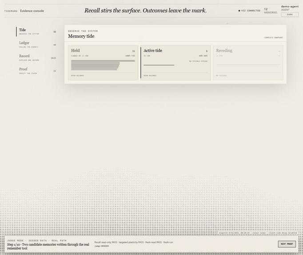The height and width of the screenshot is (255, 303).
Task: Click the Judge Mode Seeded Data label
Action: [37, 240]
